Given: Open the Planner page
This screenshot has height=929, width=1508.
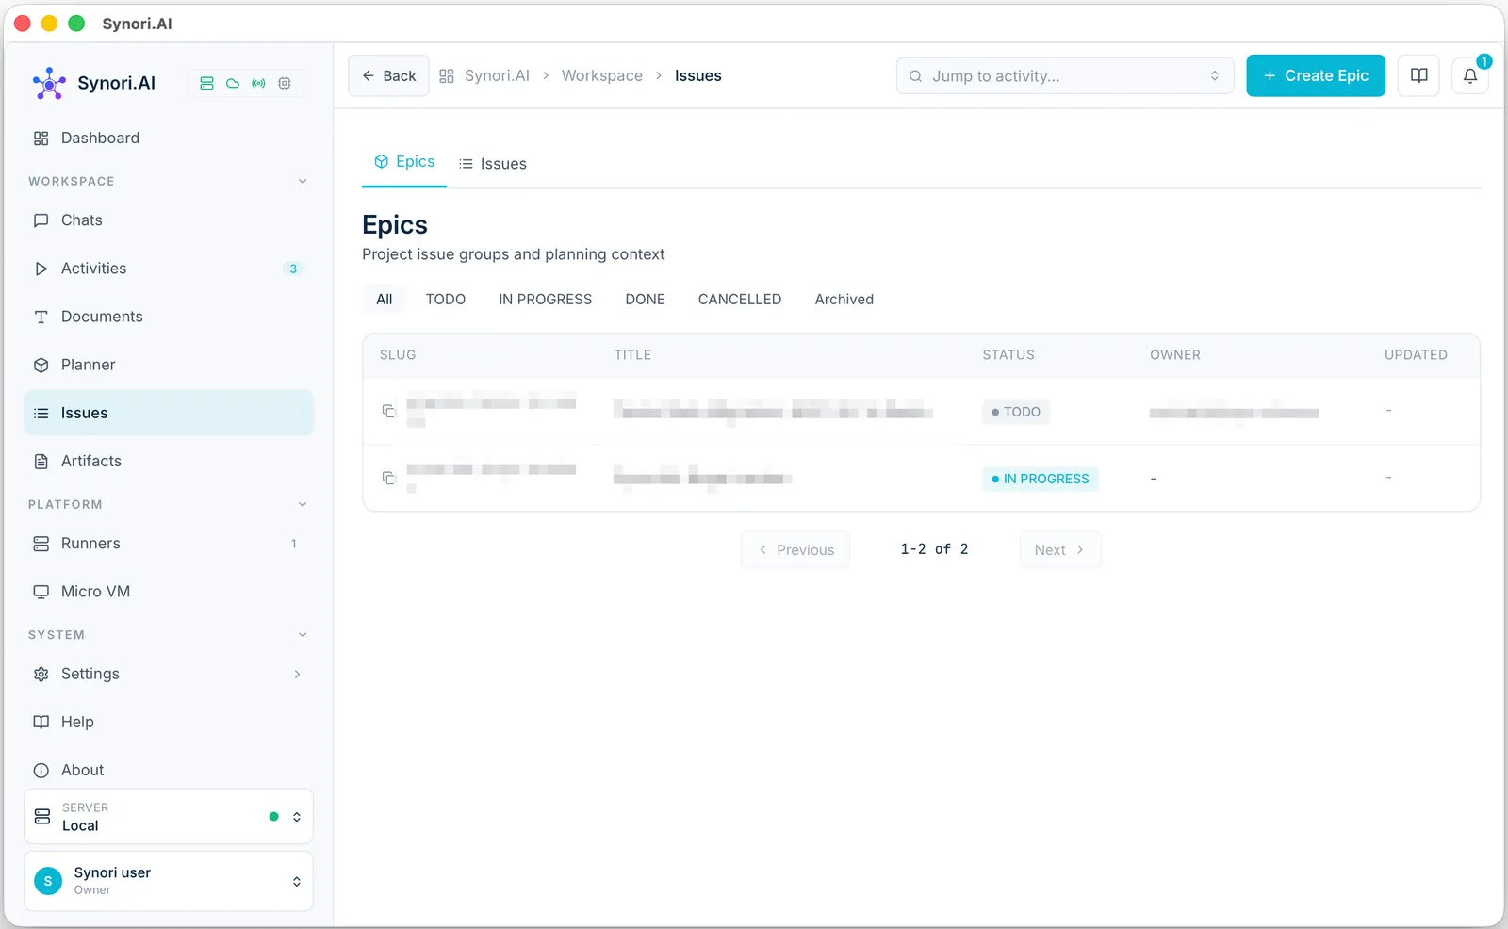Looking at the screenshot, I should [169, 365].
